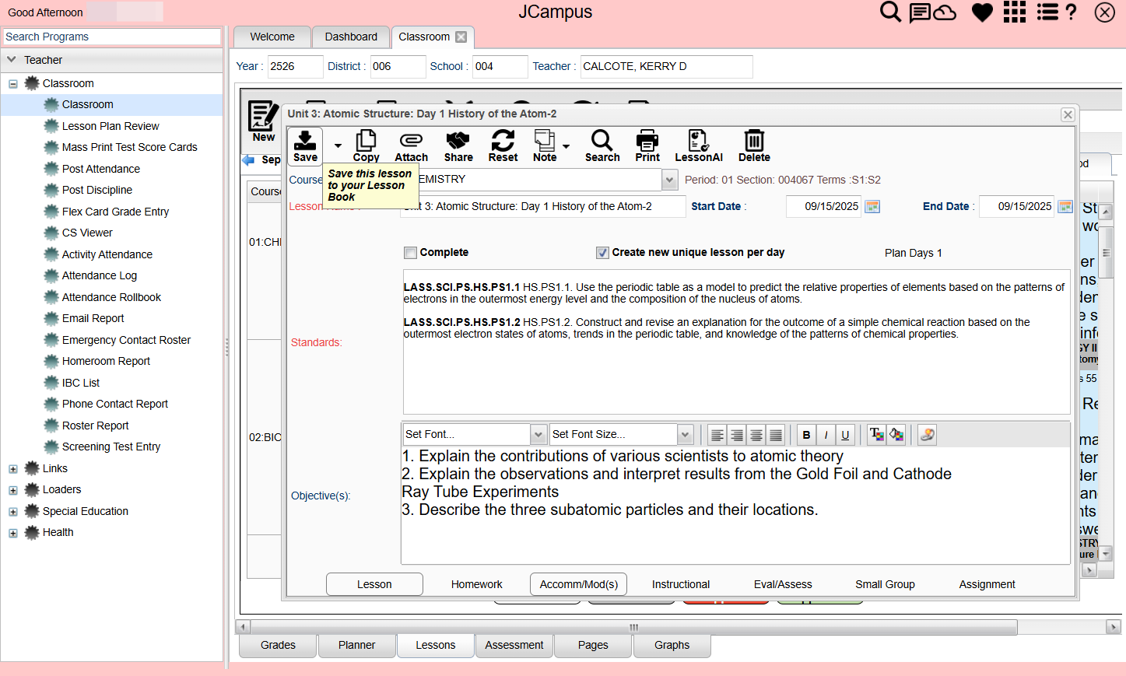Share this lesson via the handshake icon
Screen dimensions: 1126x676
(x=458, y=145)
